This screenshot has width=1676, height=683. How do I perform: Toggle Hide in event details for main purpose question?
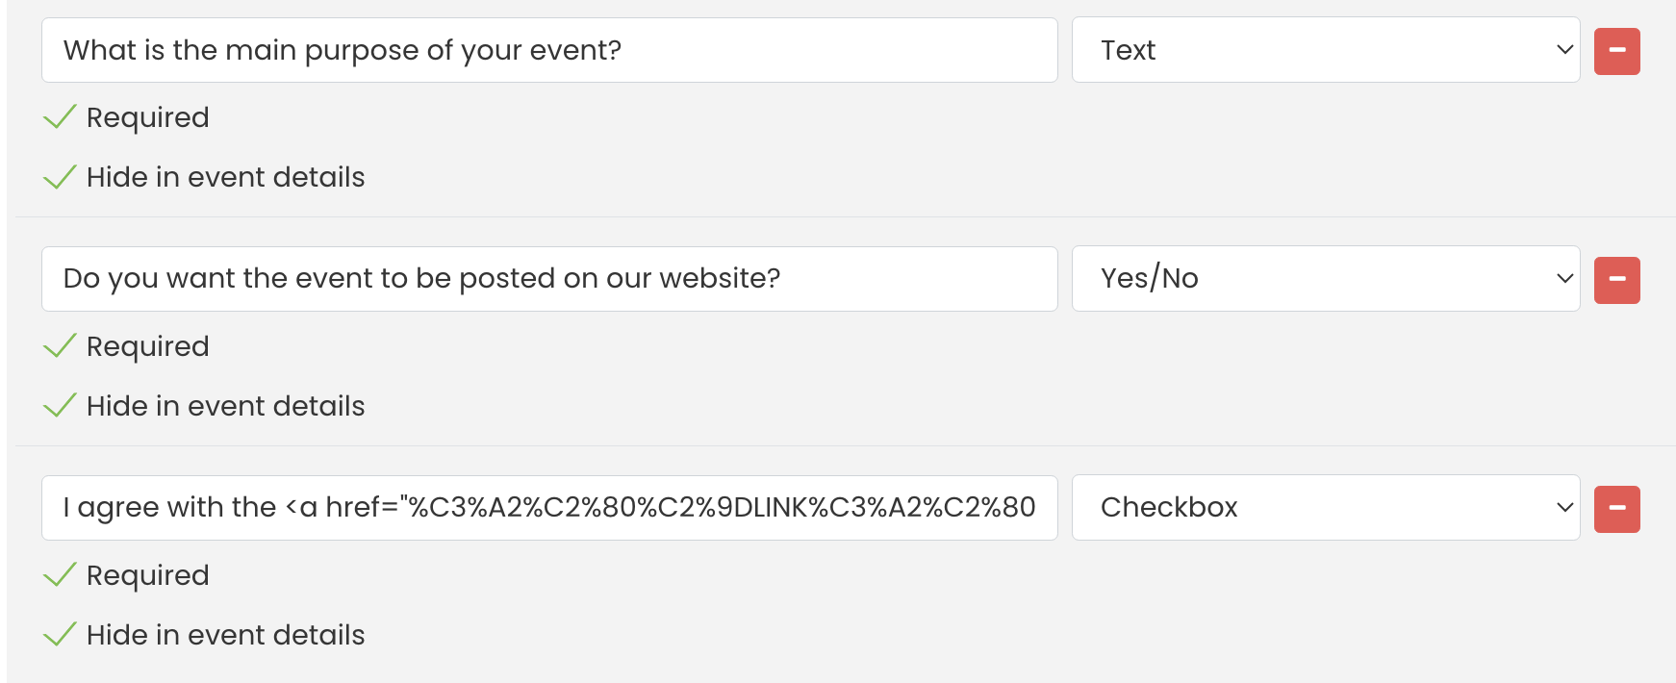[x=204, y=177]
